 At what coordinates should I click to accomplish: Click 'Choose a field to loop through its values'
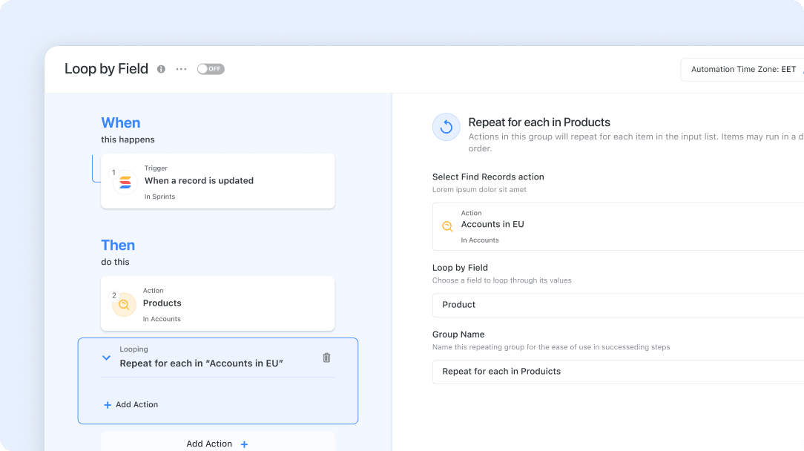tap(501, 280)
